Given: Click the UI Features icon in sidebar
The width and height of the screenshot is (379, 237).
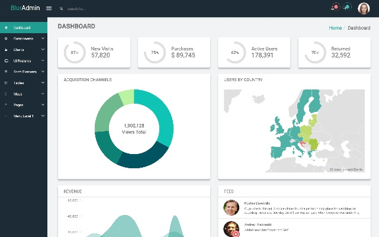Looking at the screenshot, I should [x=6, y=61].
